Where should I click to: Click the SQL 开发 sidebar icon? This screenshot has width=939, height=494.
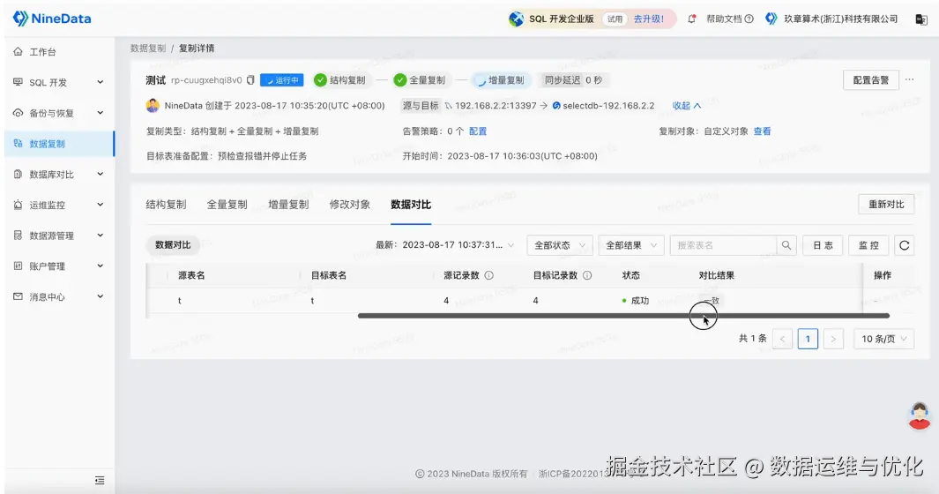pos(18,82)
